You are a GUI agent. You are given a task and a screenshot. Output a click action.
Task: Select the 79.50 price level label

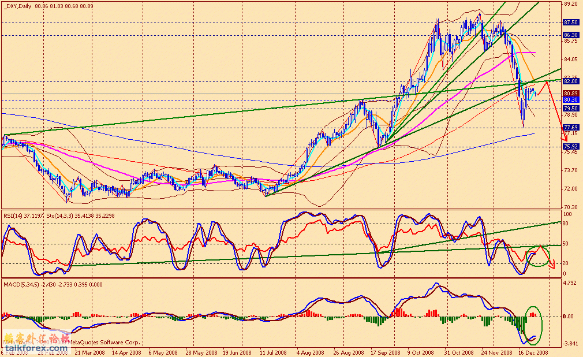[570, 109]
